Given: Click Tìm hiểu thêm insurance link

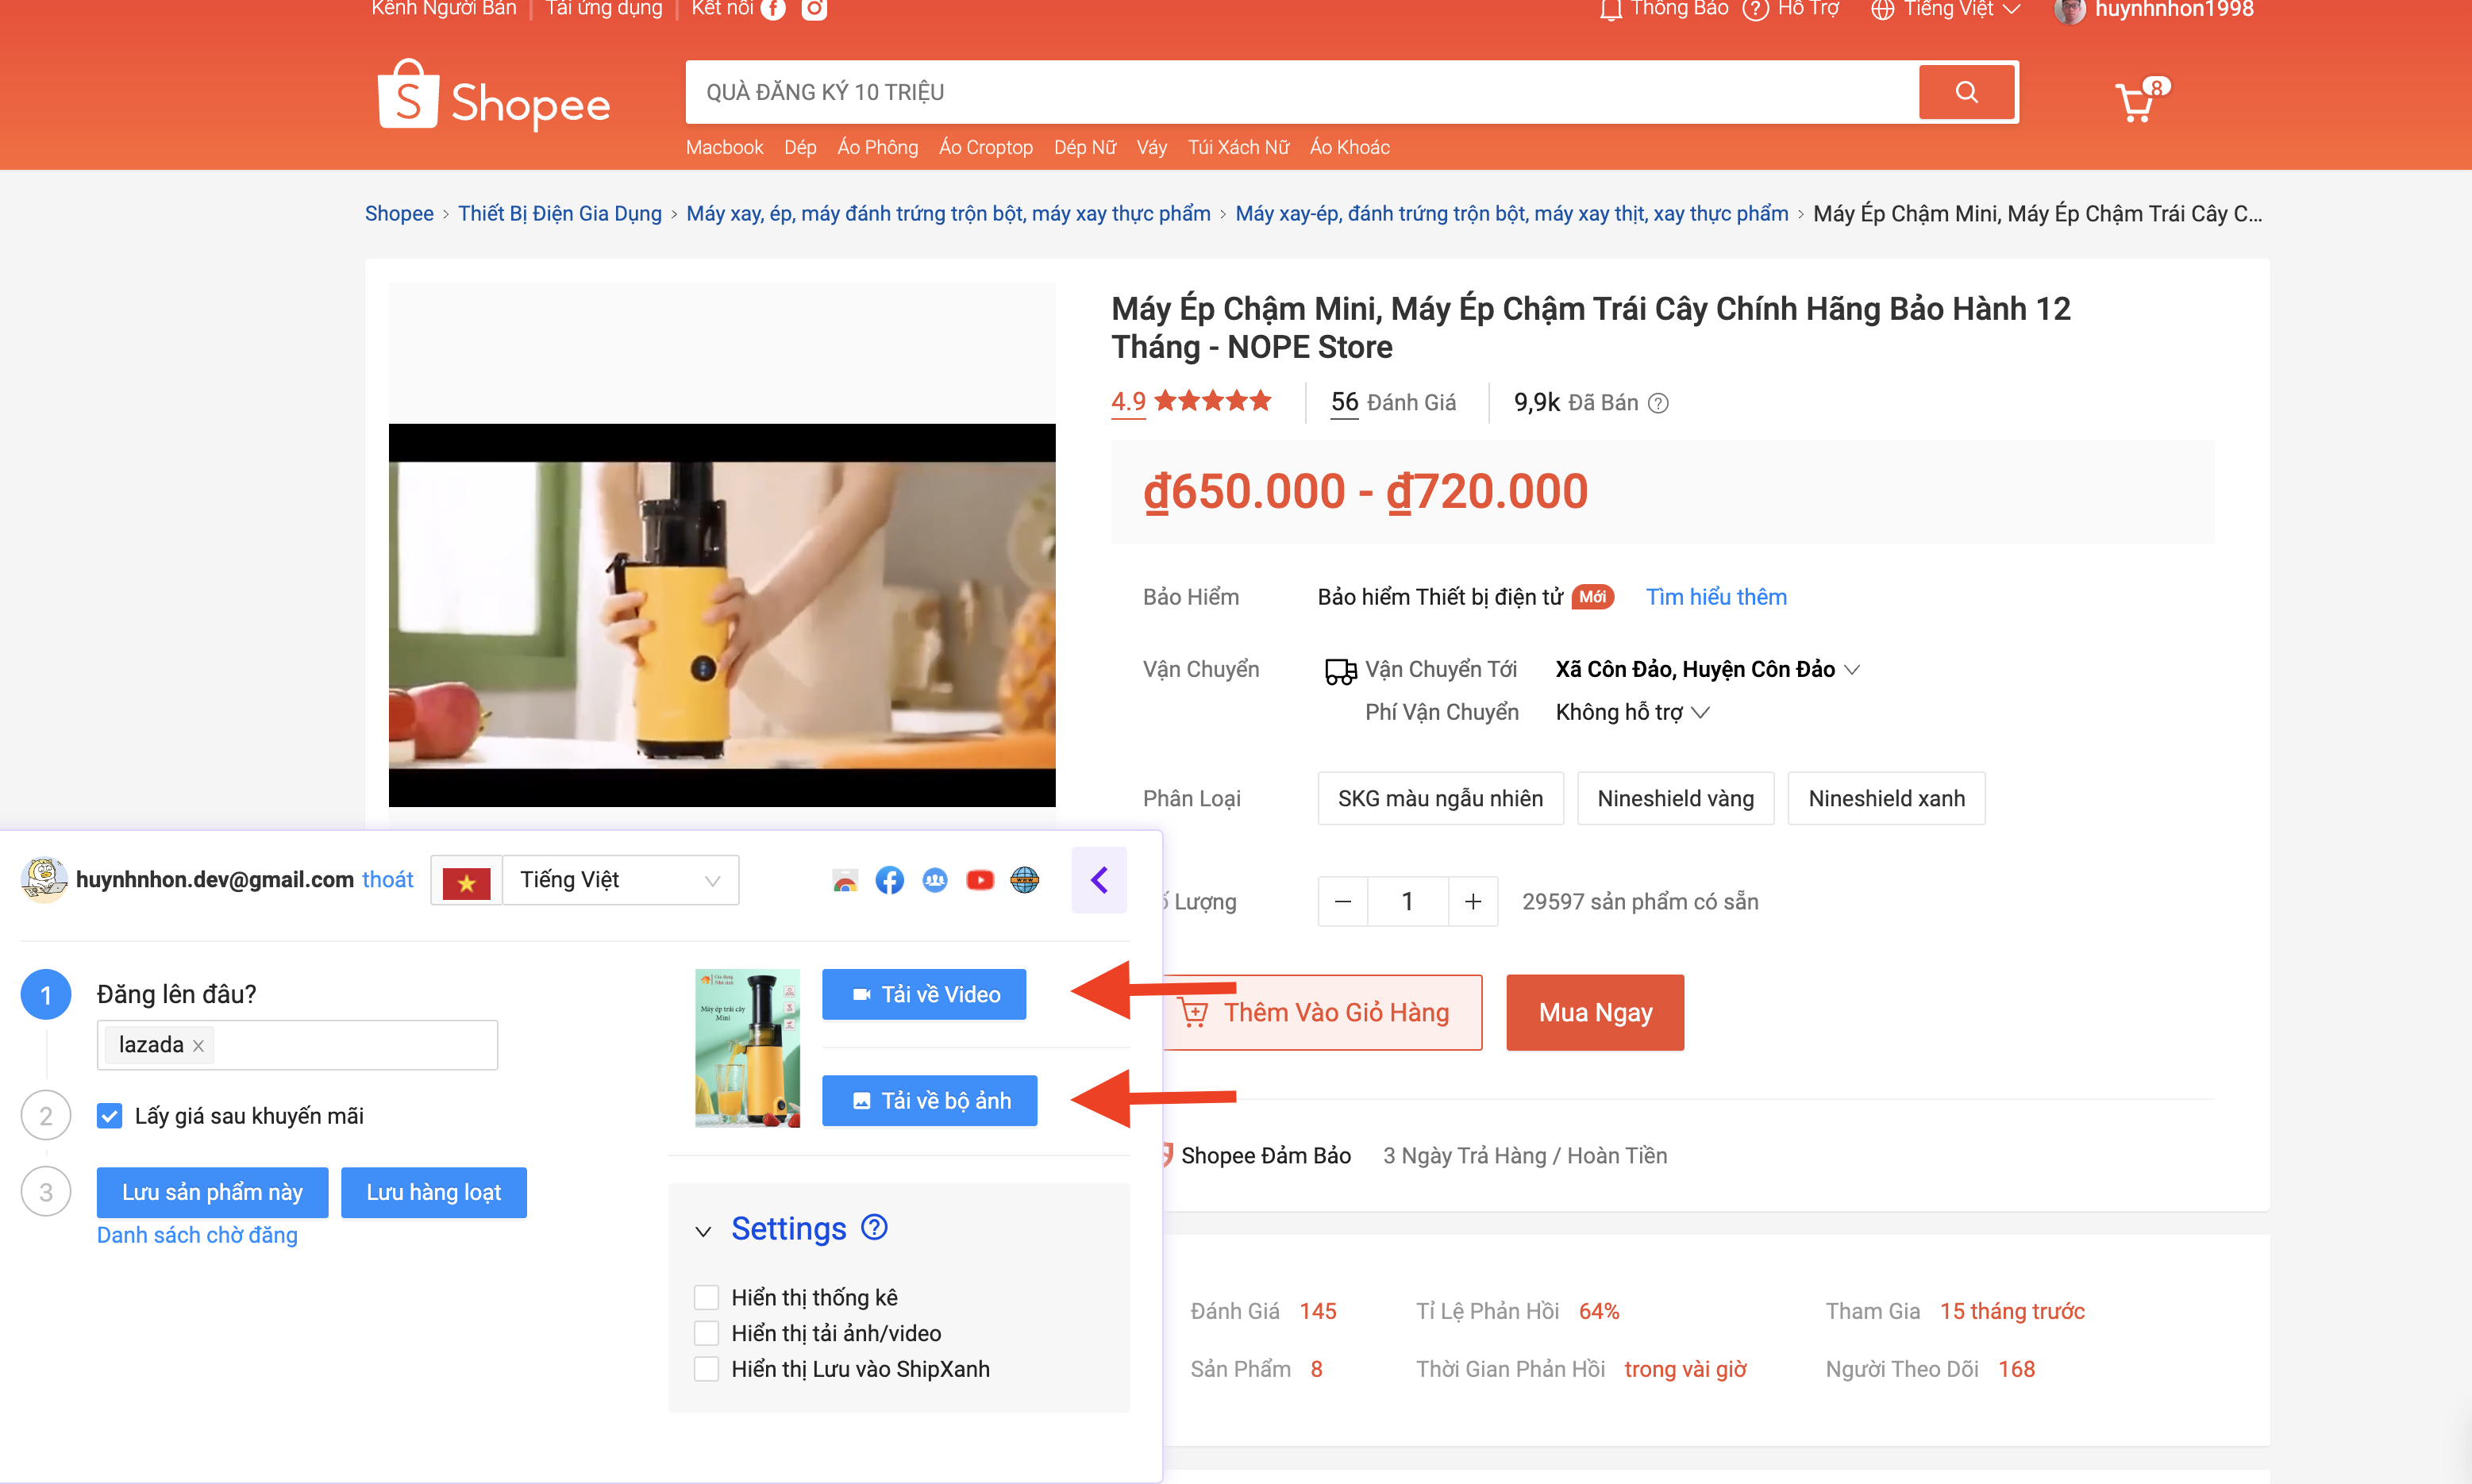Looking at the screenshot, I should coord(1716,598).
